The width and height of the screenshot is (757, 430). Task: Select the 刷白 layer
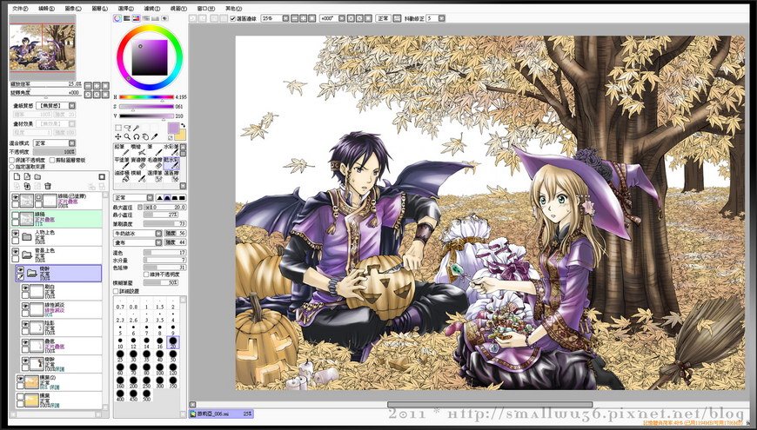[x=61, y=291]
